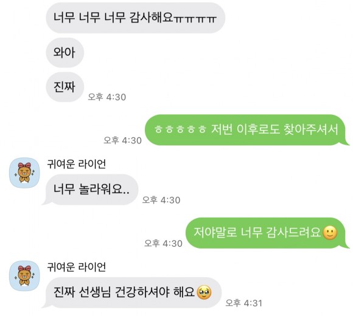Select the 너무 너무 너무 감사해요 message bubble
Screen dimensions: 353x316
coord(136,18)
